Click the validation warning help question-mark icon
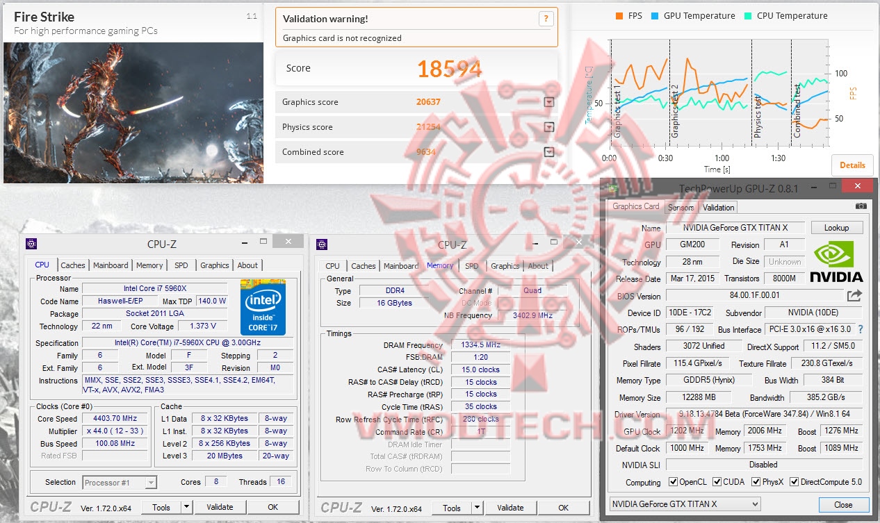880x523 pixels. tap(546, 19)
